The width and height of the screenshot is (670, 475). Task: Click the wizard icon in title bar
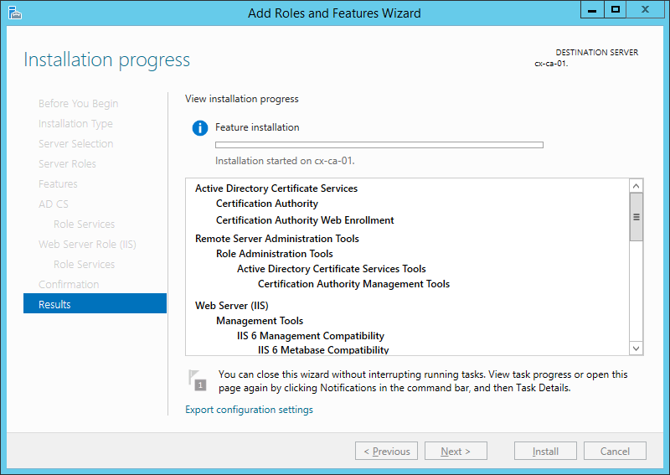pyautogui.click(x=14, y=13)
